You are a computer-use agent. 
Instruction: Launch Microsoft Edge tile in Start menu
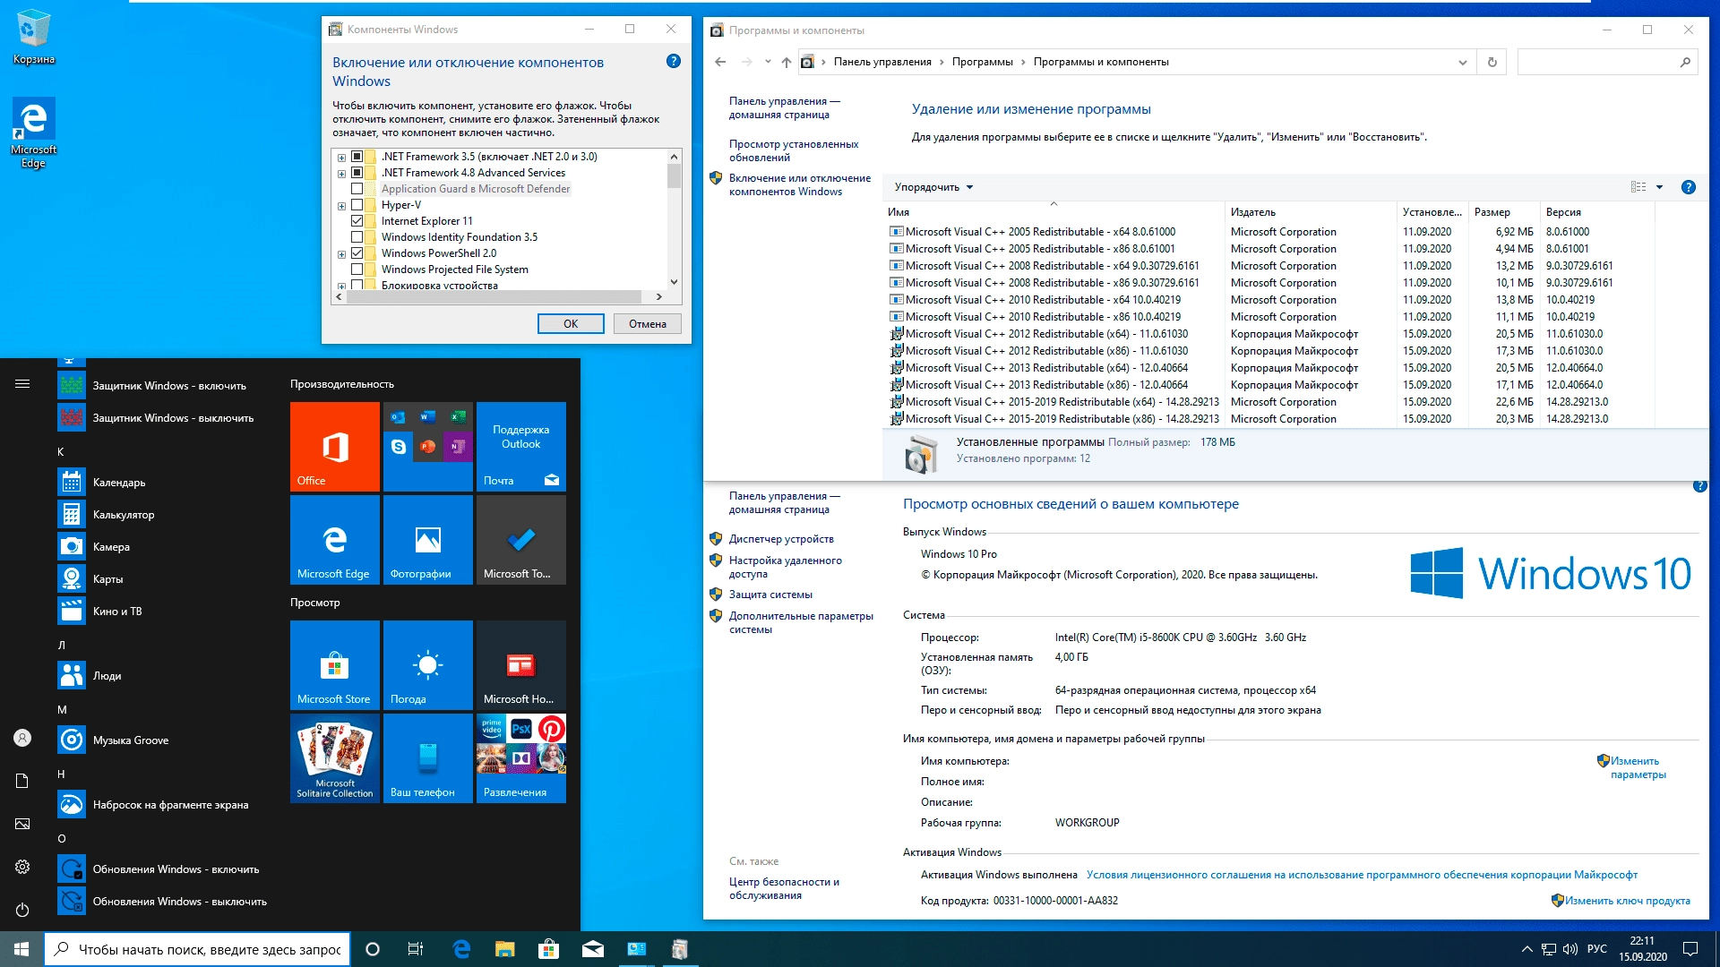click(335, 539)
